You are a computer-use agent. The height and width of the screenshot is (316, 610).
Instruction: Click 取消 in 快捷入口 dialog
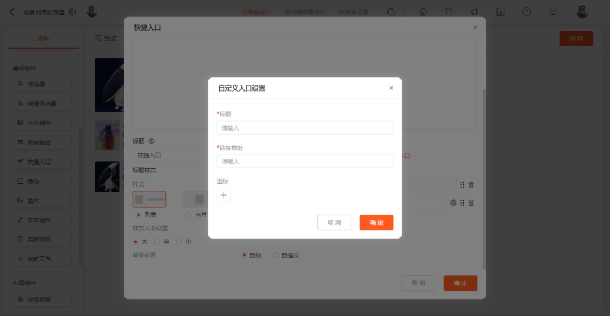coord(418,283)
